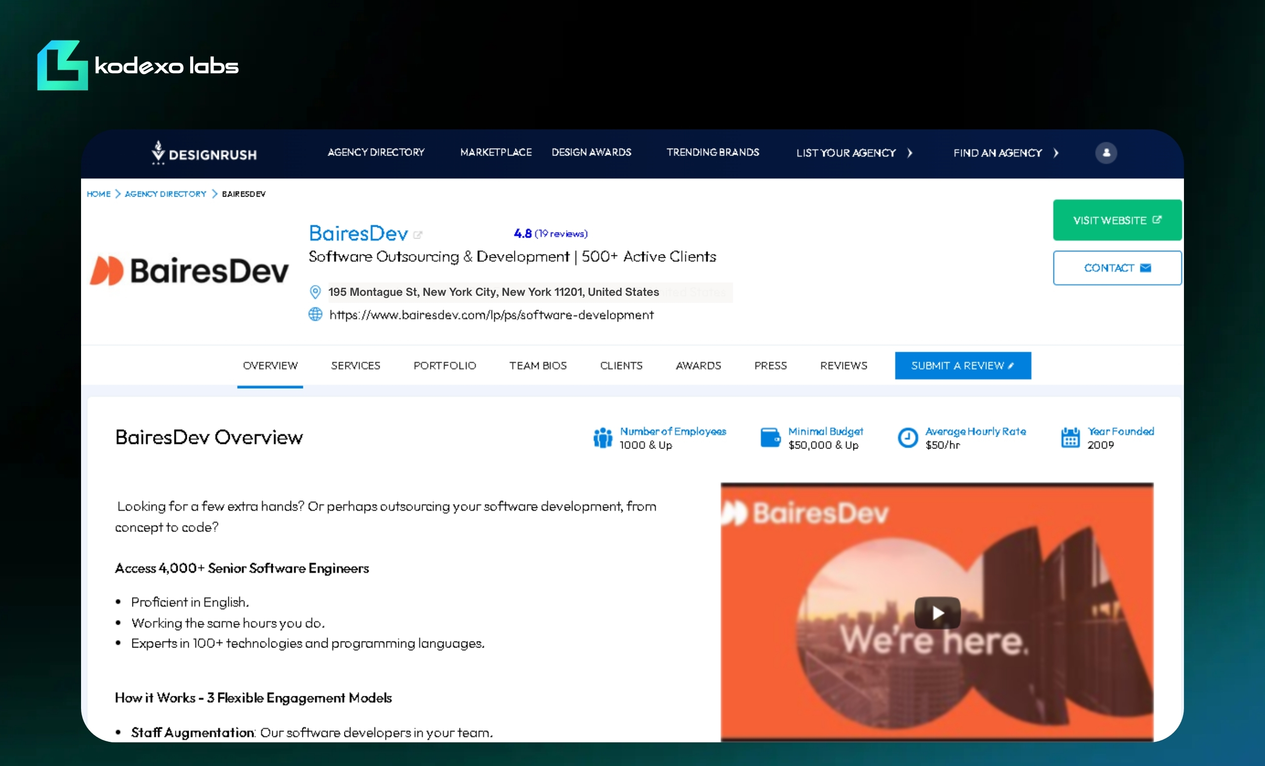1265x766 pixels.
Task: Click the Year Founded label
Action: pos(1120,431)
